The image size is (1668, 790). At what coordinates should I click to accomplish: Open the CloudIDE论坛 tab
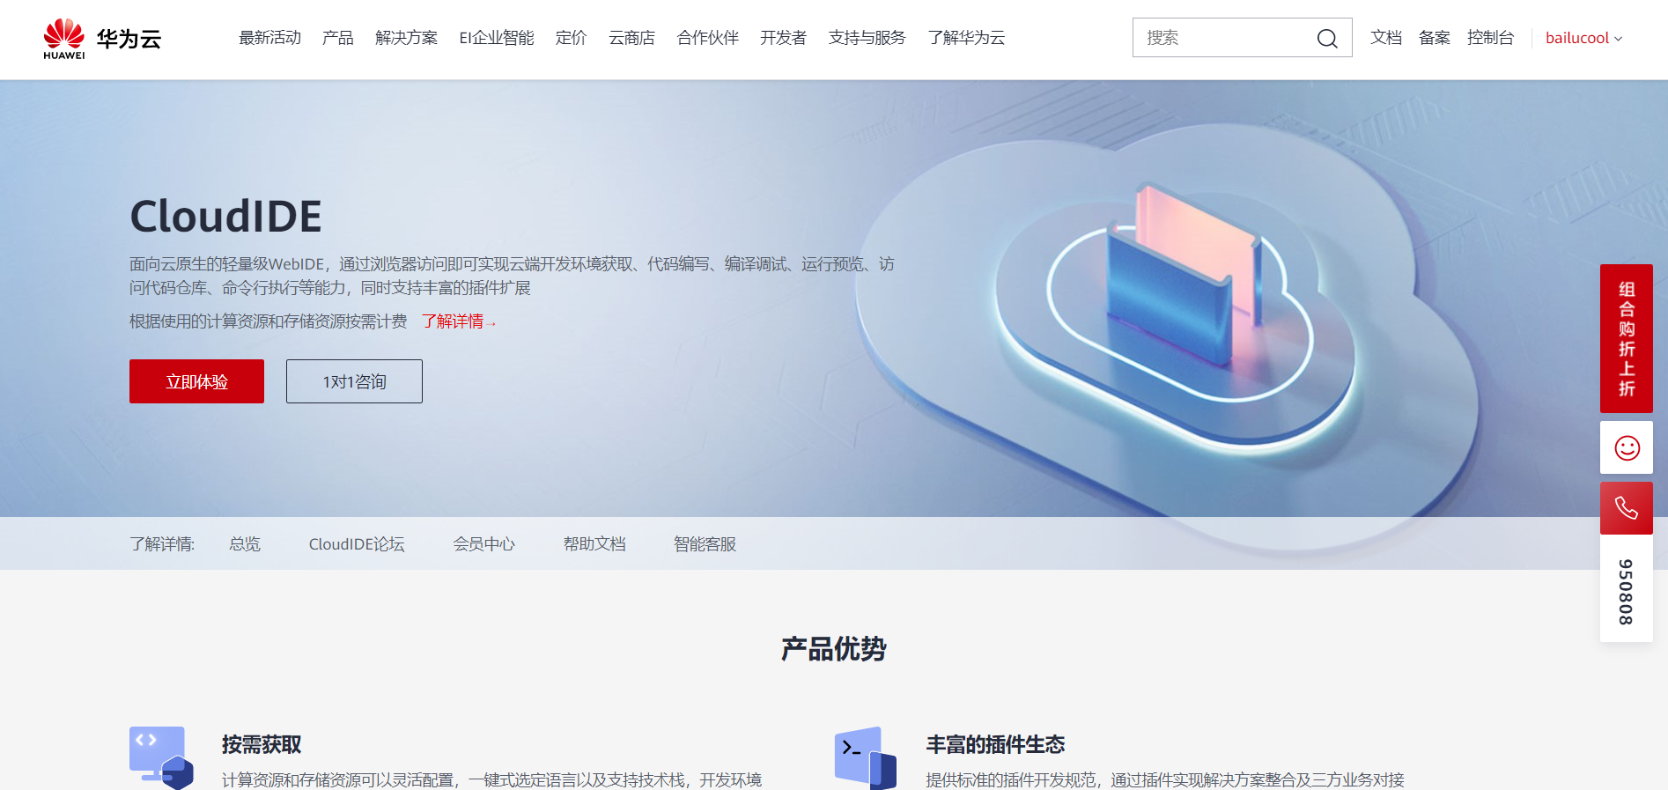[x=357, y=544]
